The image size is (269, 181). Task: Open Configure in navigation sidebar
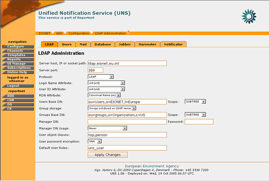click(x=18, y=46)
